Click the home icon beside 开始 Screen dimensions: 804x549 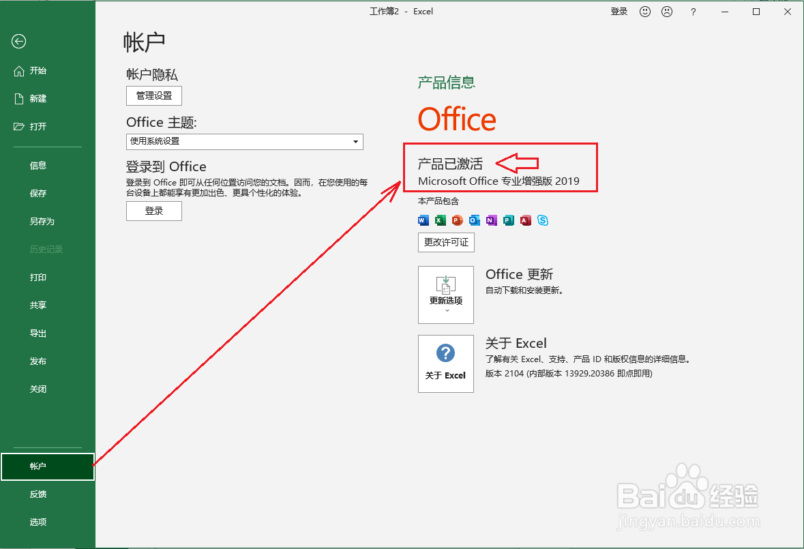(19, 71)
